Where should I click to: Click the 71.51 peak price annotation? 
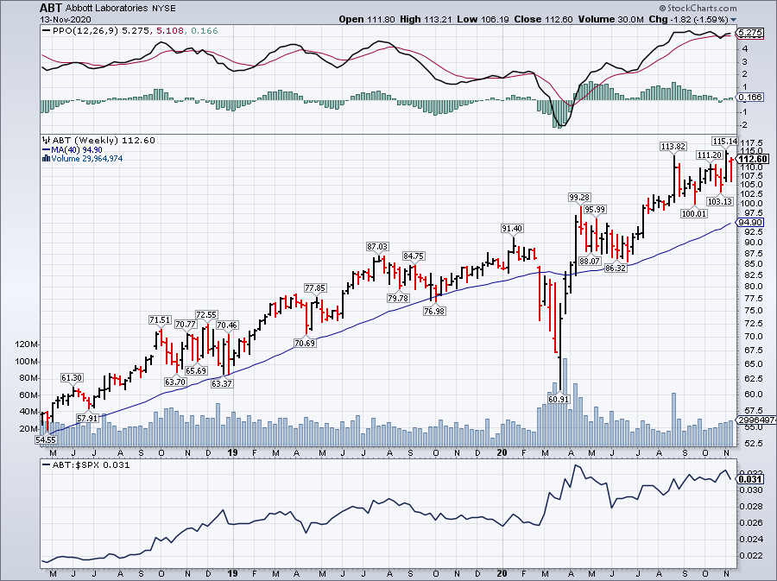tap(160, 320)
